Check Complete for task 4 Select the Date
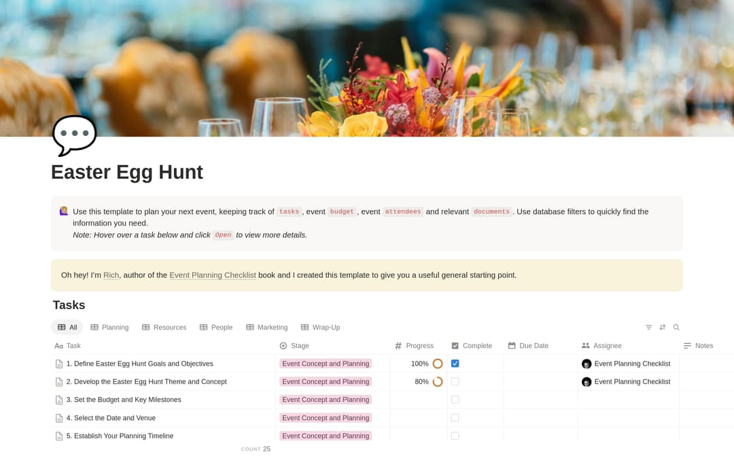This screenshot has width=734, height=458. tap(455, 418)
